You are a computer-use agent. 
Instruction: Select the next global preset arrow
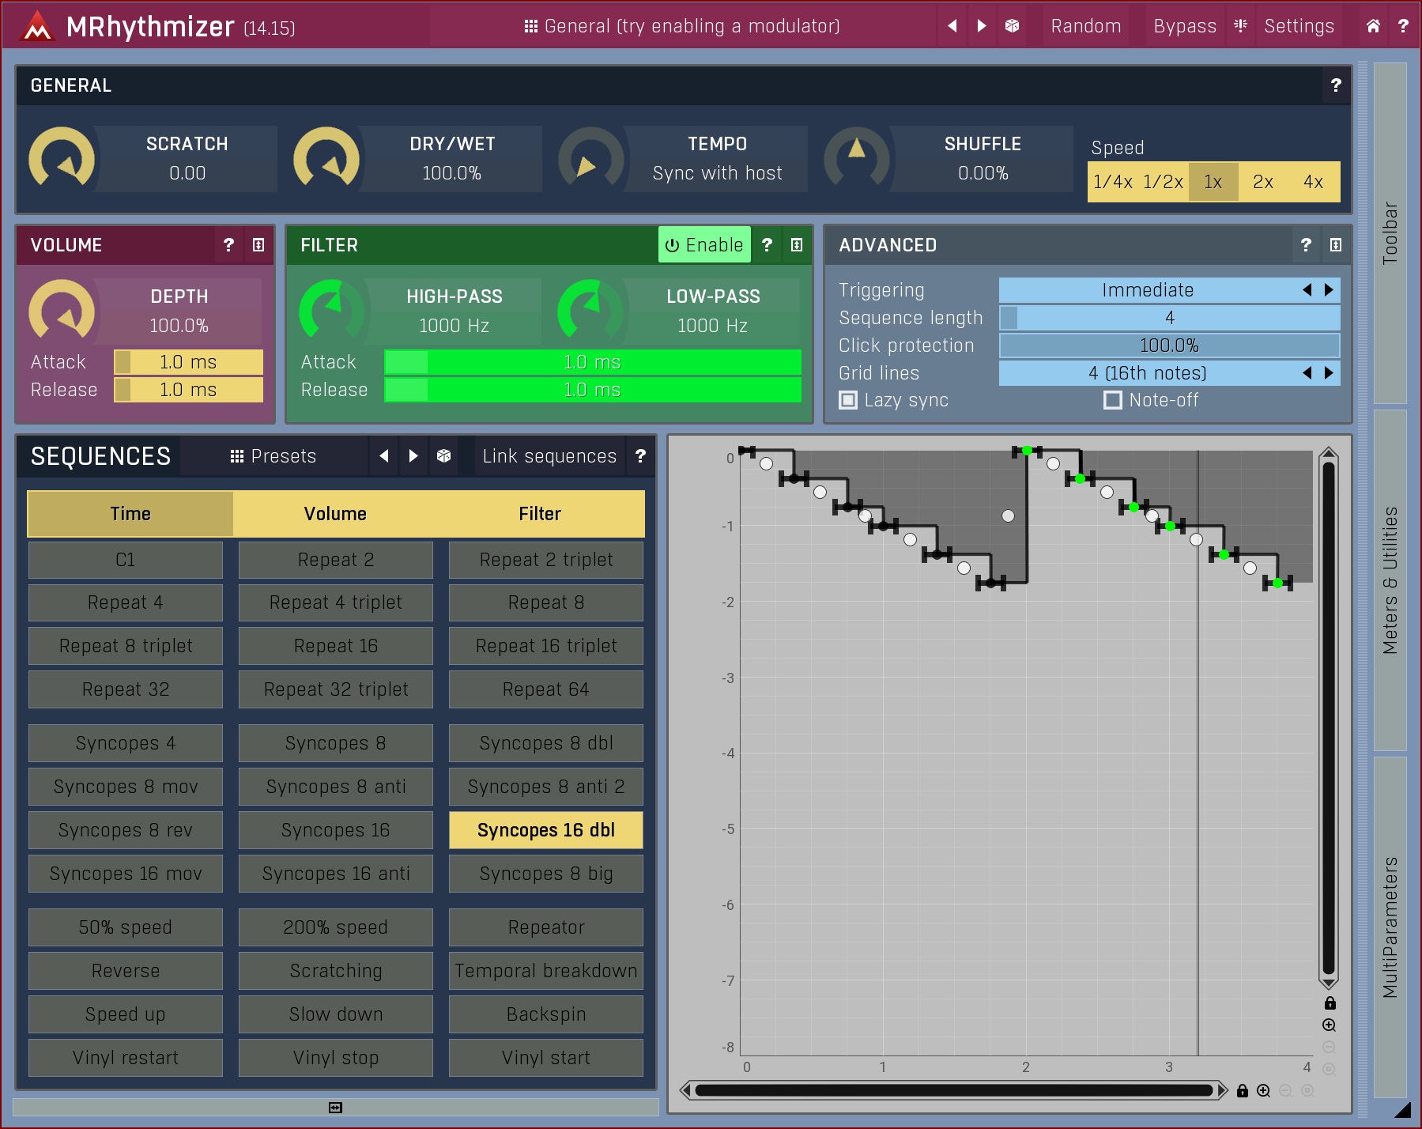point(982,26)
